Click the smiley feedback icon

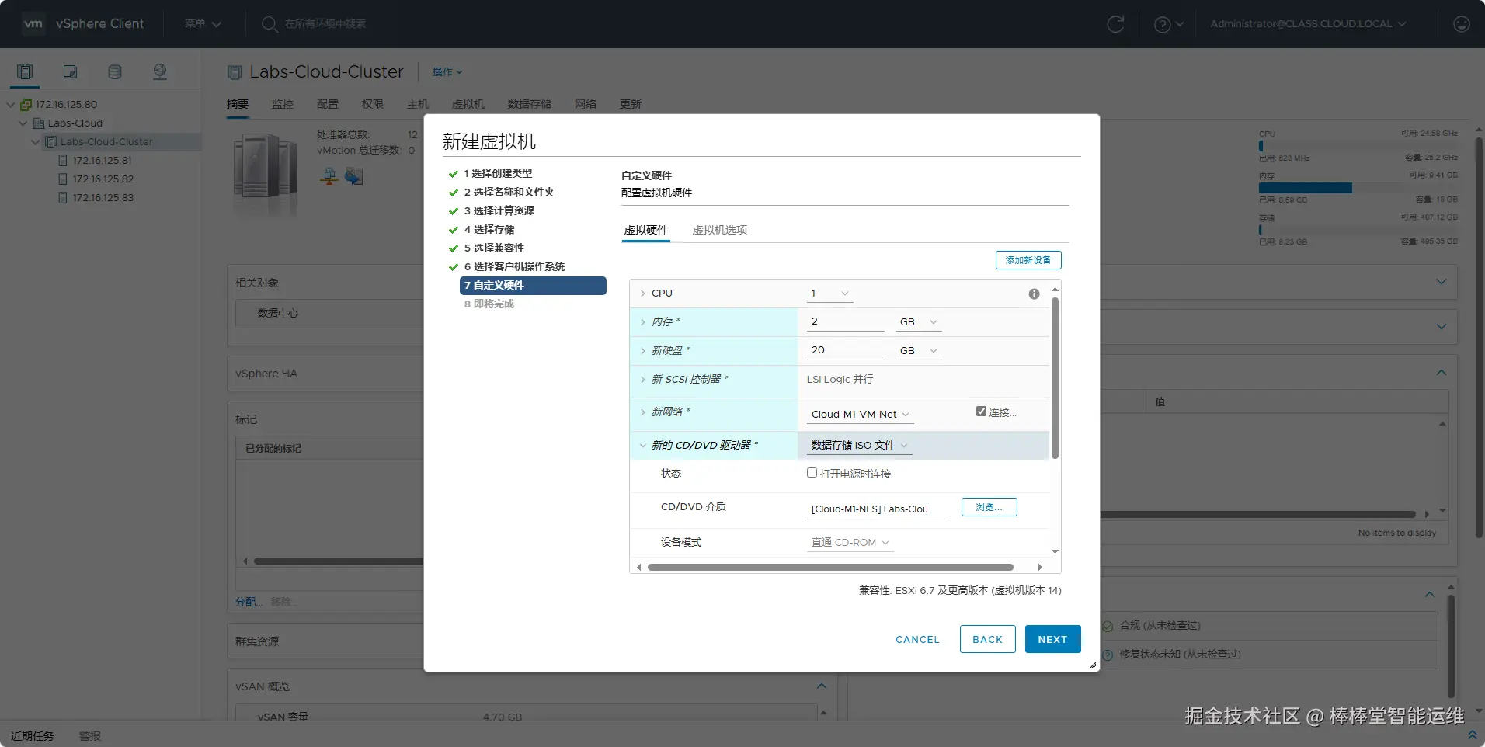tap(1462, 24)
